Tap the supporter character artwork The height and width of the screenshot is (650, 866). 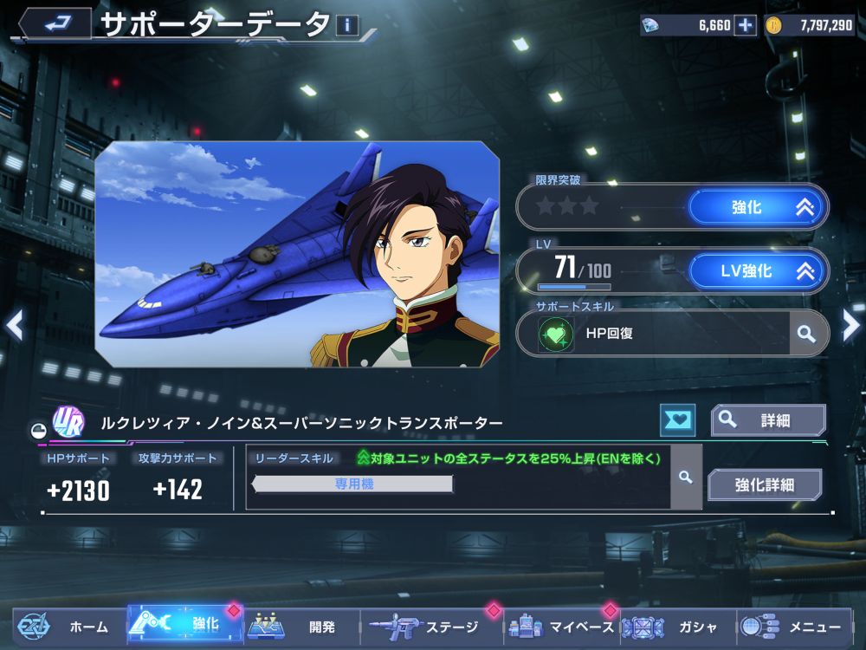pos(297,254)
